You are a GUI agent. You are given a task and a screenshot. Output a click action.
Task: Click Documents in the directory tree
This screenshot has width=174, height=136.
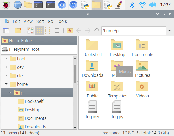click(x=36, y=118)
